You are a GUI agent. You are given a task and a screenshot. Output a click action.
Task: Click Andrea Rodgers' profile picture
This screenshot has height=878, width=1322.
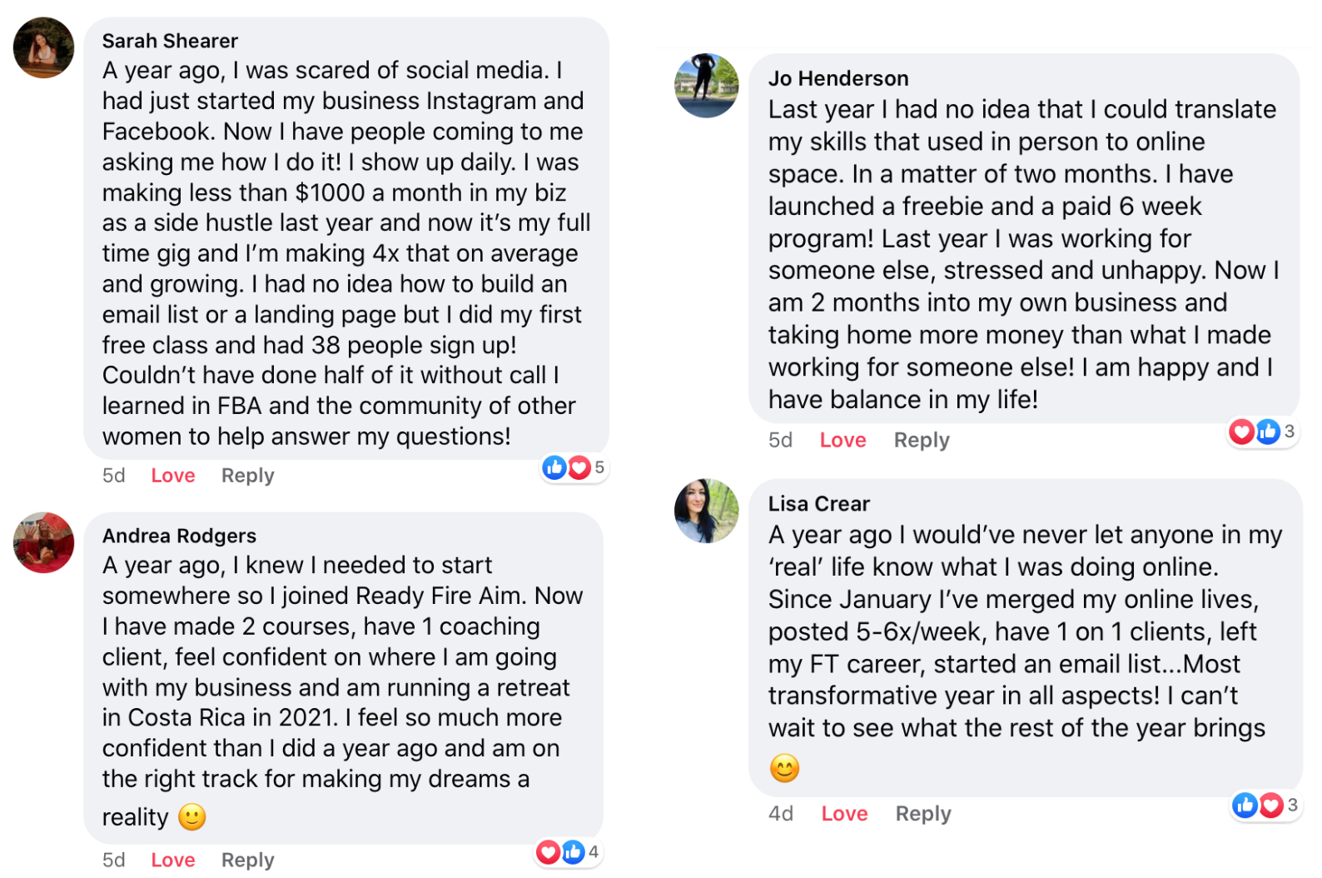pyautogui.click(x=43, y=542)
